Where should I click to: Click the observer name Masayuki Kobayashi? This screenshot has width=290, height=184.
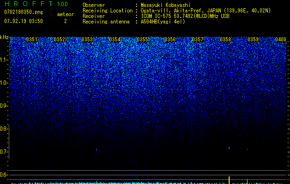pos(165,5)
